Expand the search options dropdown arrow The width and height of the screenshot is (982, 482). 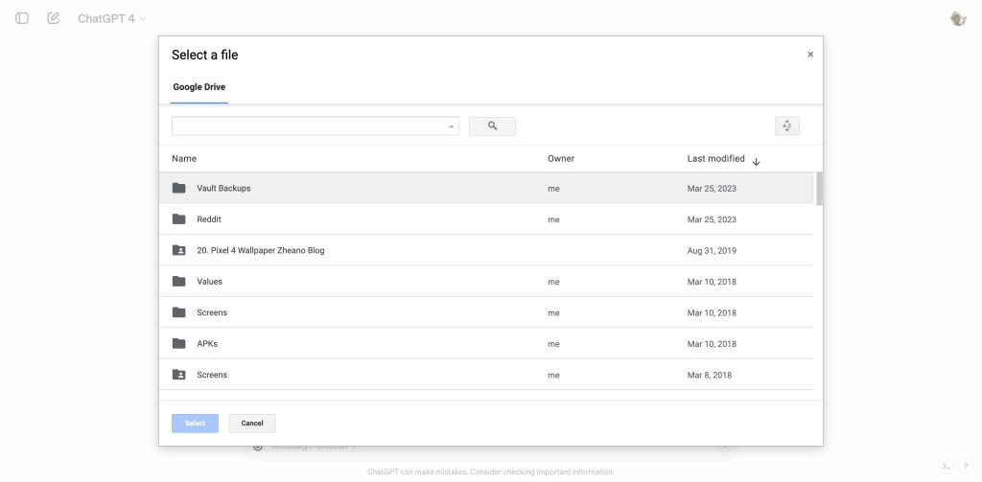451,126
